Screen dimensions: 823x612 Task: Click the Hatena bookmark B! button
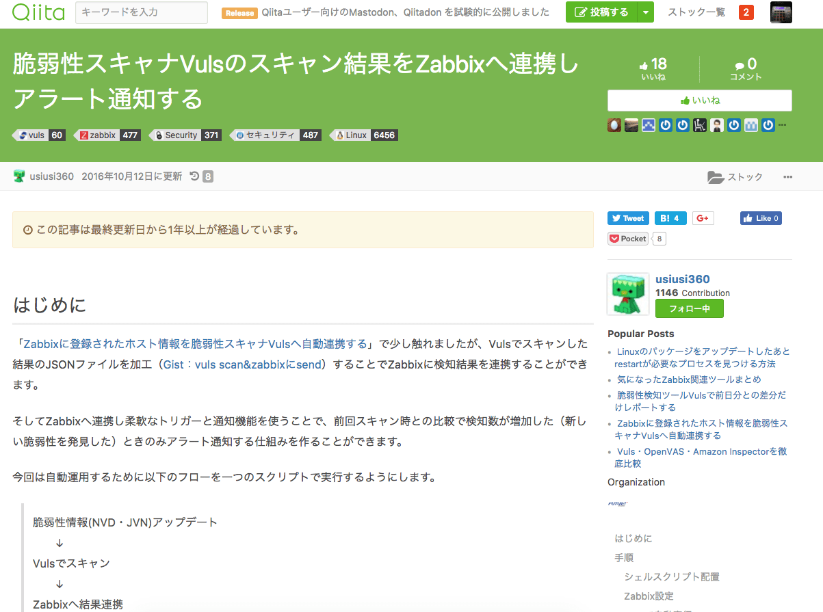(x=670, y=218)
